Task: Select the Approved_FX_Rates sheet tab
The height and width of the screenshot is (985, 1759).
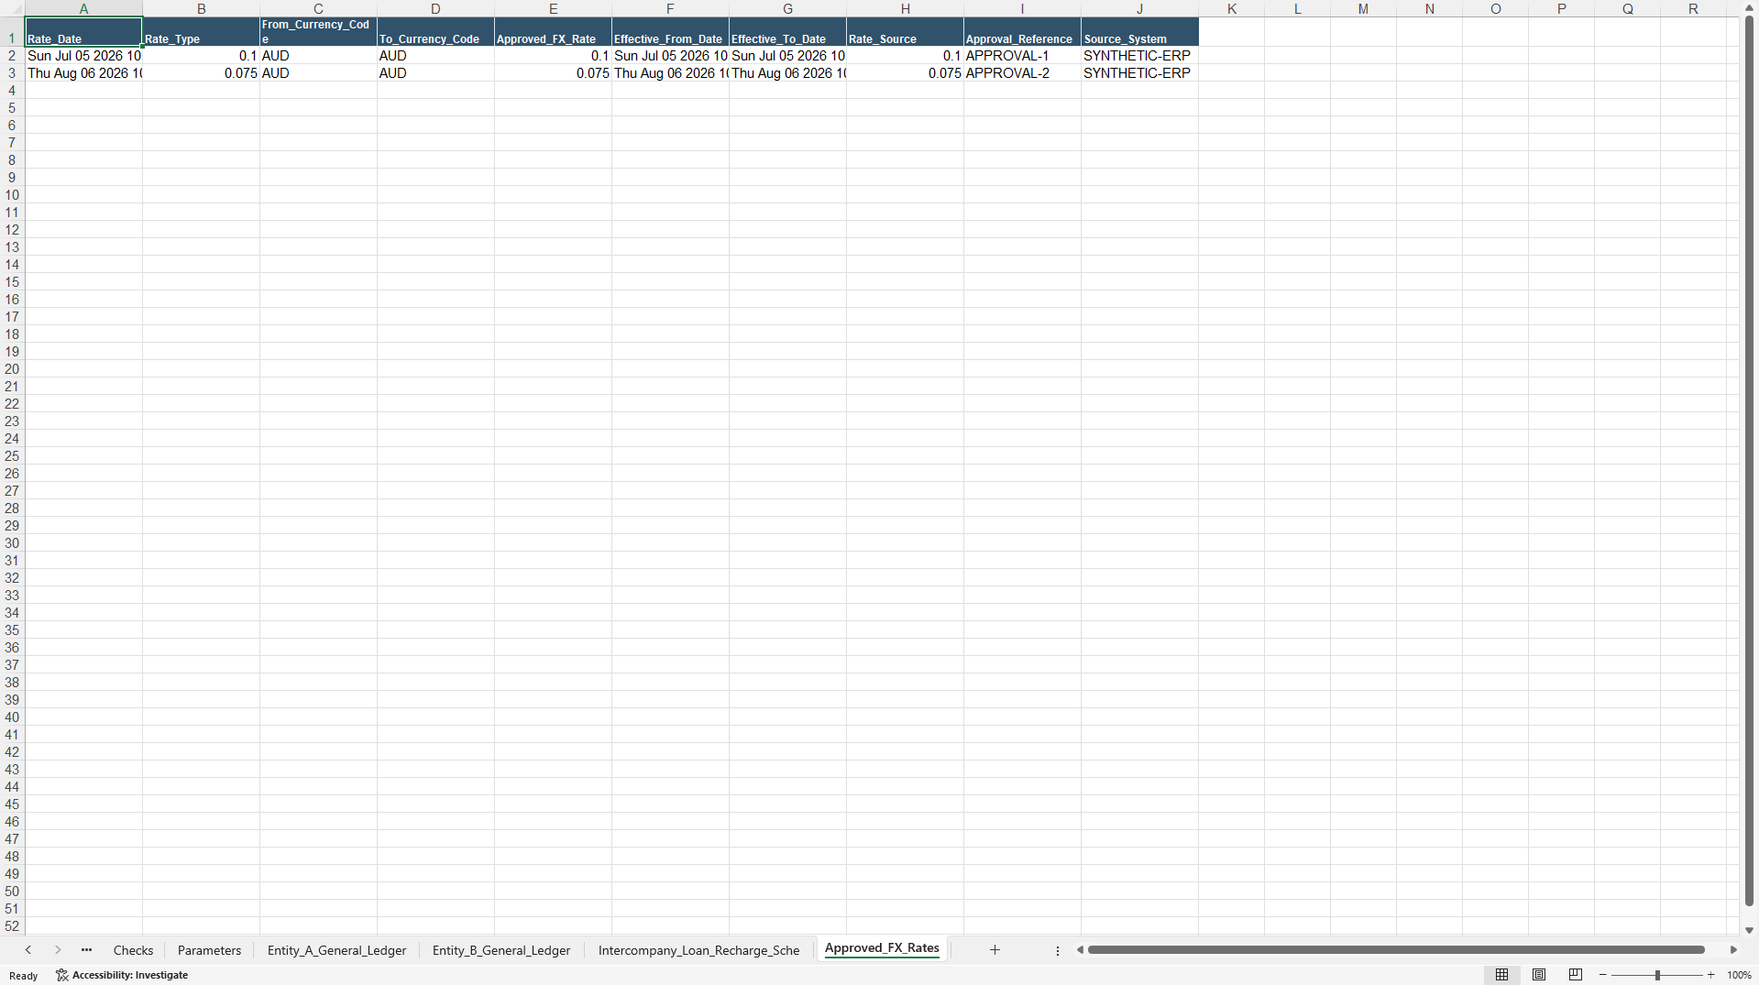Action: pyautogui.click(x=882, y=949)
